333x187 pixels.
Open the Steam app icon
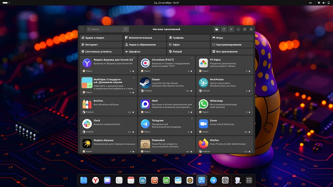145,83
